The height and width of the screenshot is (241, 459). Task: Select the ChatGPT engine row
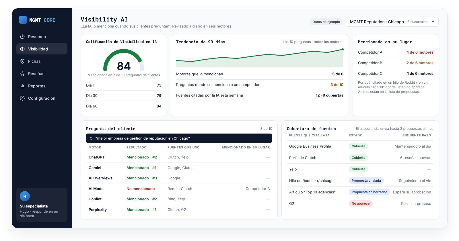pos(179,157)
